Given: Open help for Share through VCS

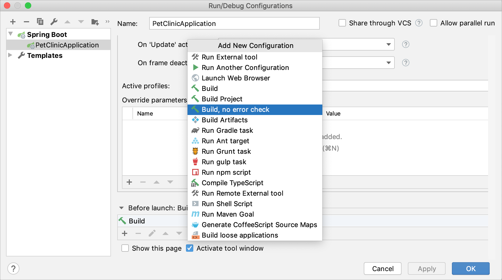Looking at the screenshot, I should [x=419, y=23].
